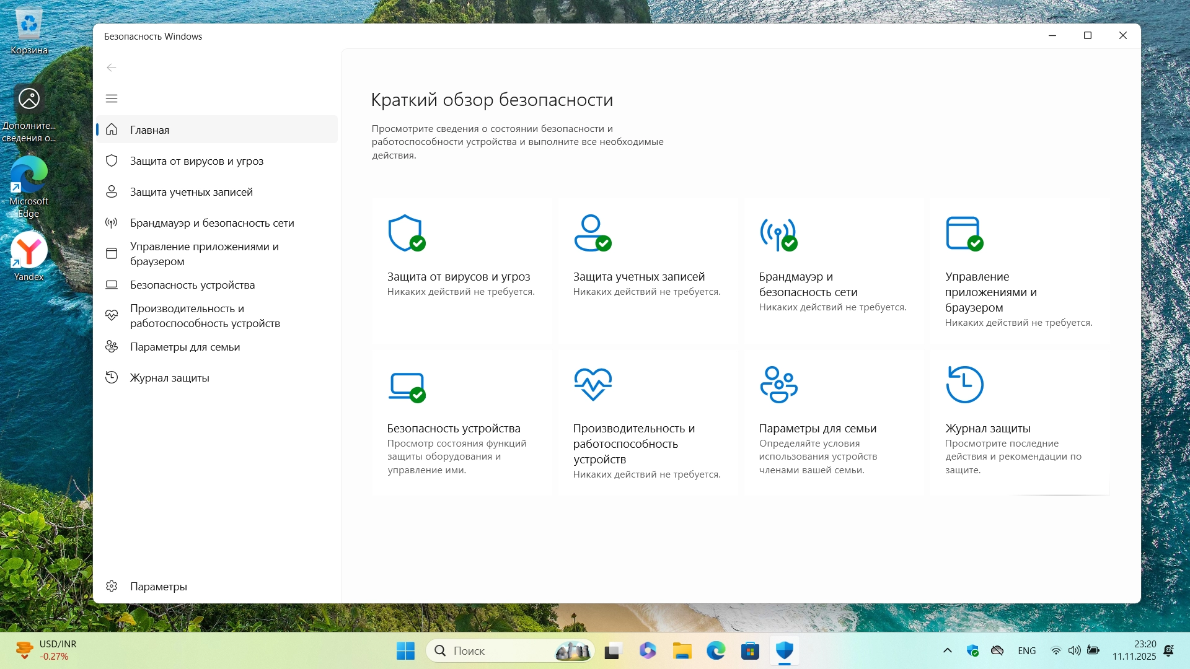Viewport: 1190px width, 669px height.
Task: Click the virus and threat protection shield tile icon
Action: (405, 233)
